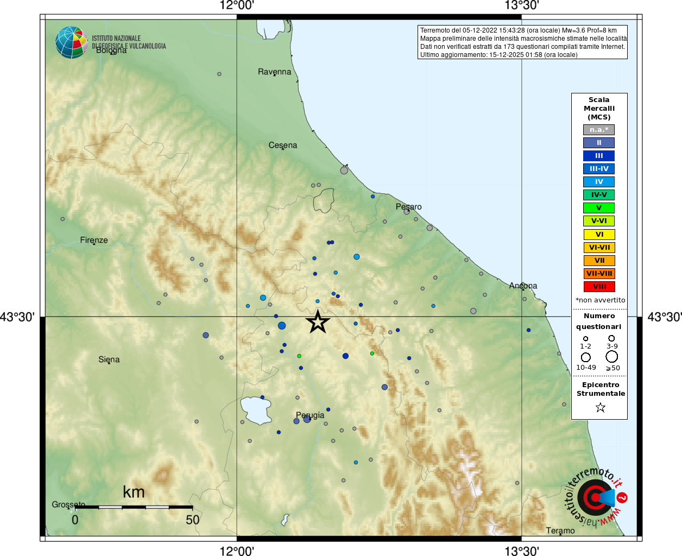Viewport: 682px width, 556px height.
Task: Click the Pesaro city label
Action: click(408, 207)
